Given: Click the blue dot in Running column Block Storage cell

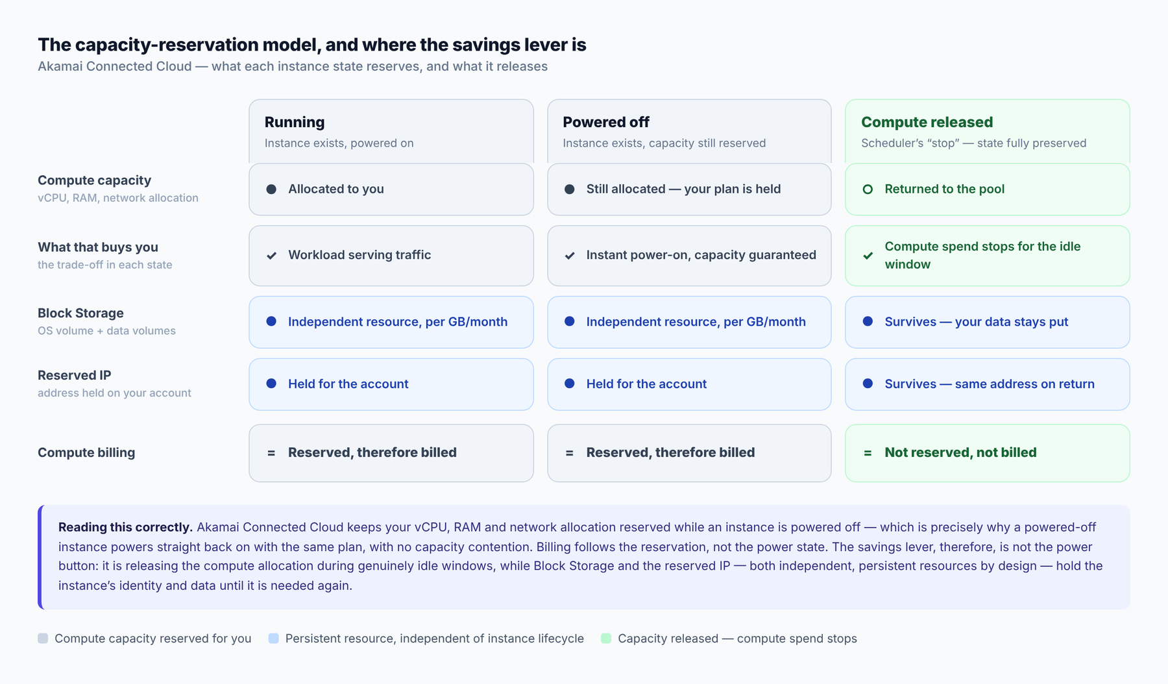Looking at the screenshot, I should click(x=271, y=321).
